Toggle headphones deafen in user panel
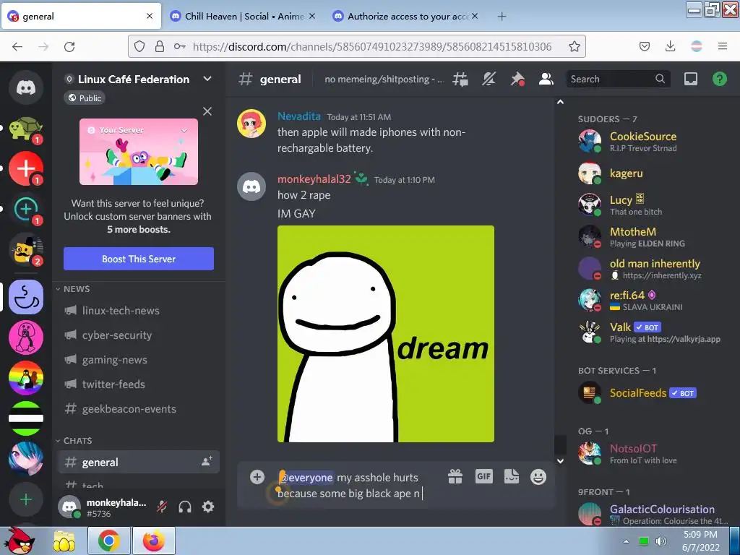This screenshot has width=740, height=555. pos(185,507)
